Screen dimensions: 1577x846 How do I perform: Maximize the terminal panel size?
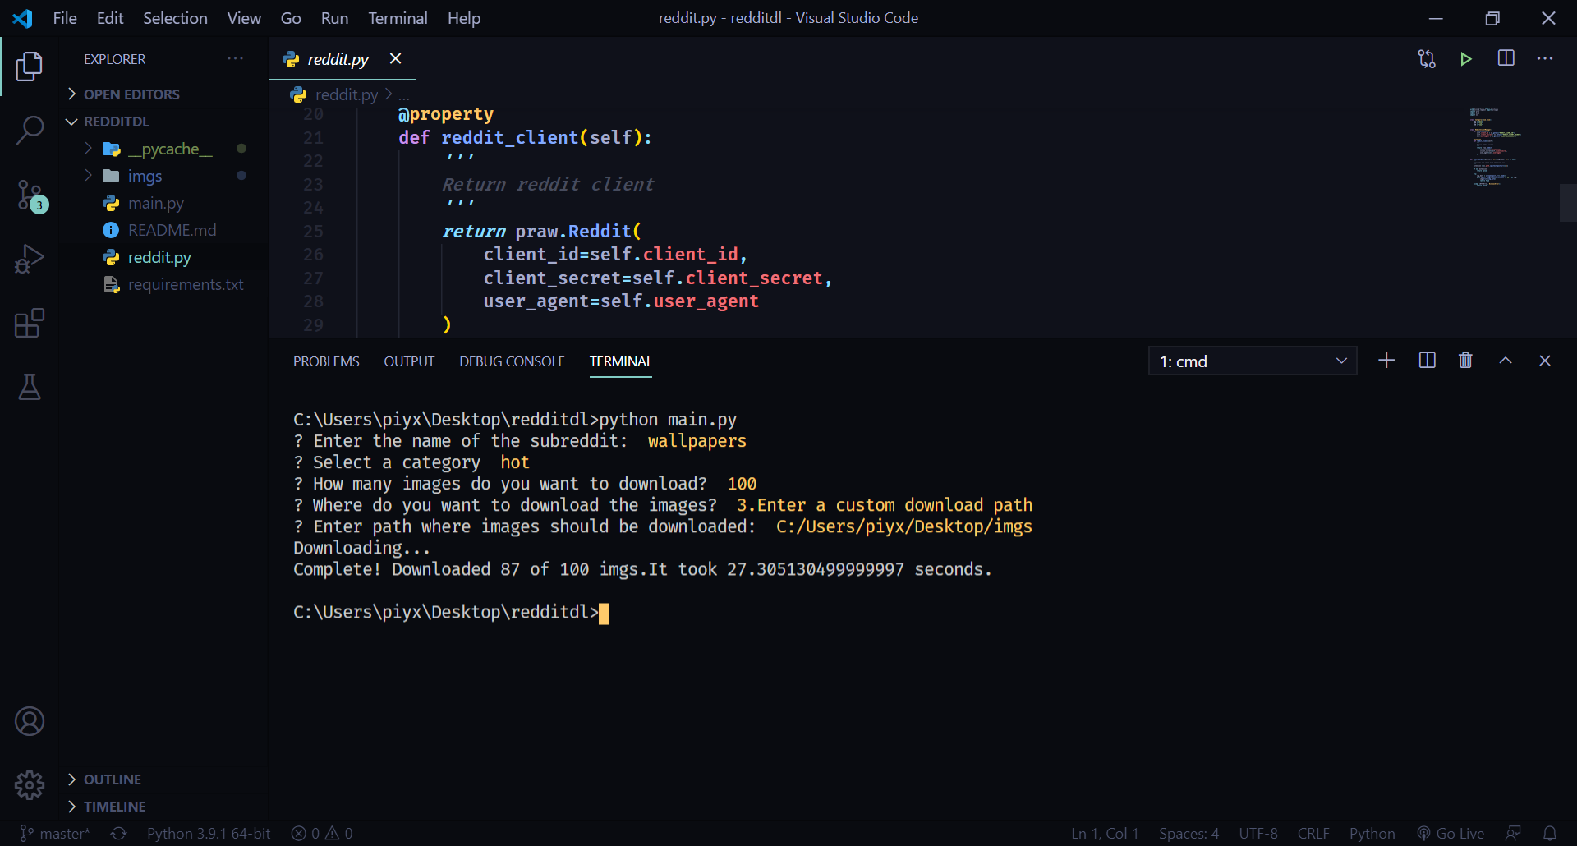tap(1506, 361)
